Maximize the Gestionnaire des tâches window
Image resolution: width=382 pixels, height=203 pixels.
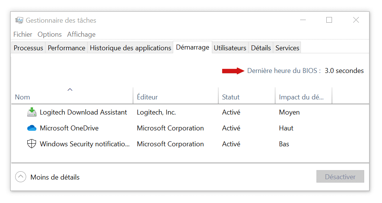point(329,20)
